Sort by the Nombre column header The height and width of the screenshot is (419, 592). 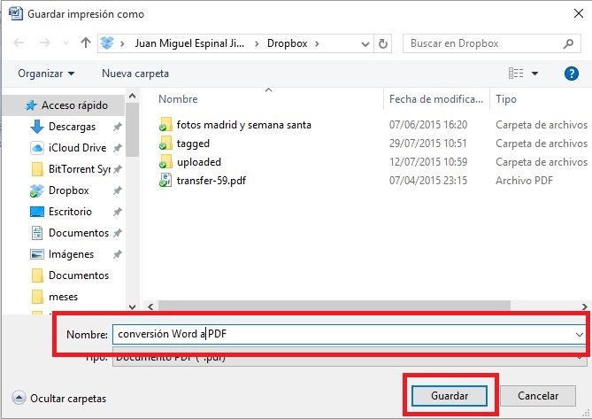(x=179, y=100)
